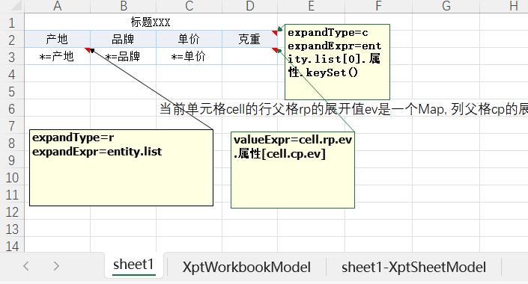Select row 5 header

pos(12,90)
